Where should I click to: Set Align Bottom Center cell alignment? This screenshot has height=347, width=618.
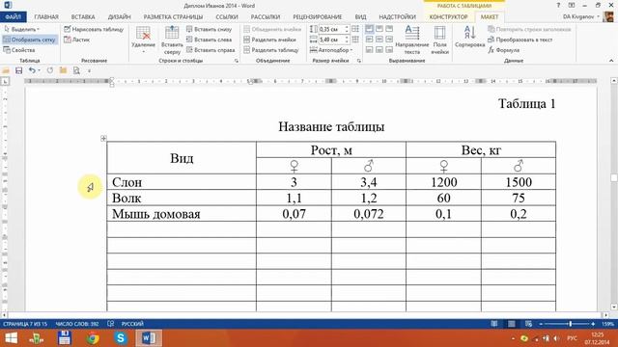(379, 49)
